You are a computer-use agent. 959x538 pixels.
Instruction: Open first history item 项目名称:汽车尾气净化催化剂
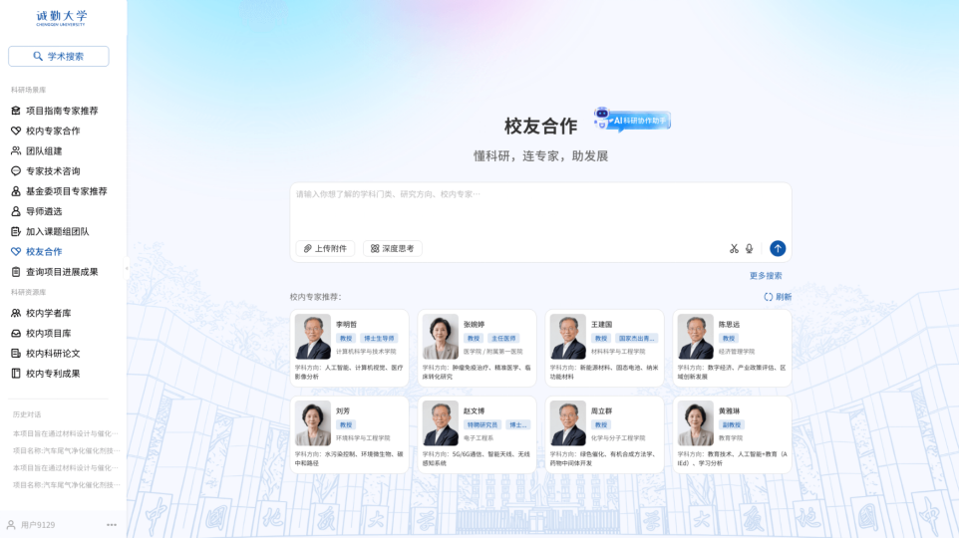(x=66, y=450)
